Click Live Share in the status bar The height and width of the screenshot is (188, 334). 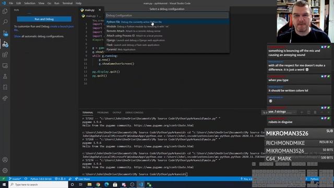click(x=82, y=179)
